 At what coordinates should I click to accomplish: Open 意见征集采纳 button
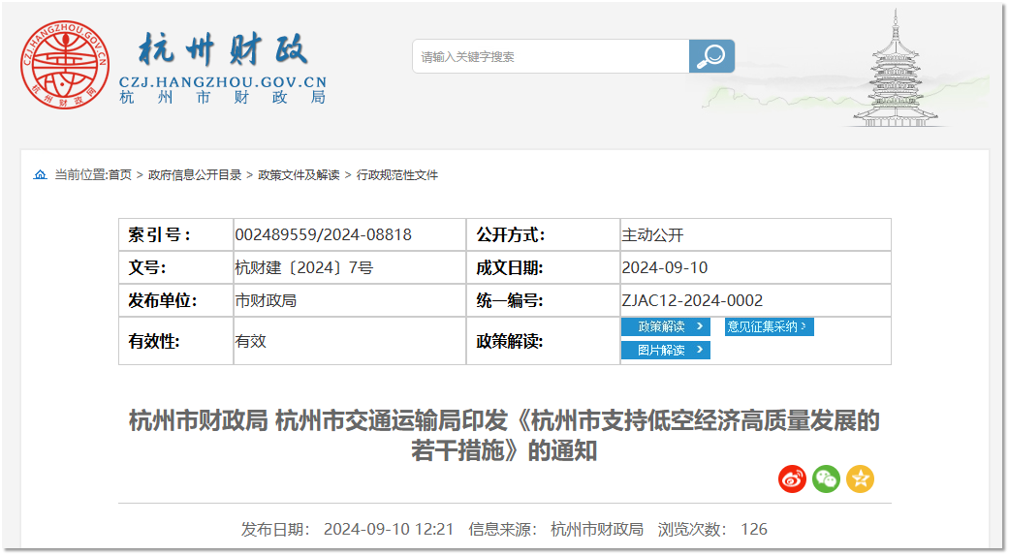pyautogui.click(x=769, y=327)
